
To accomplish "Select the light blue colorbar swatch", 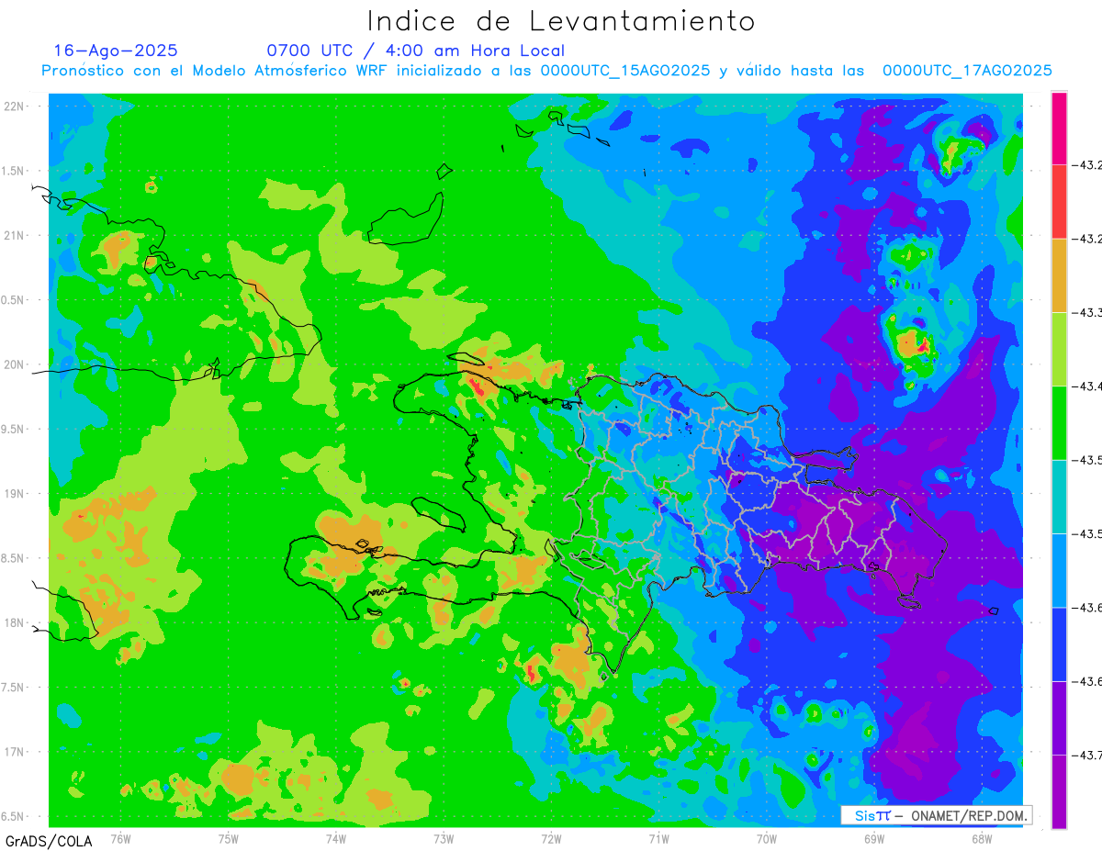I will click(1059, 570).
